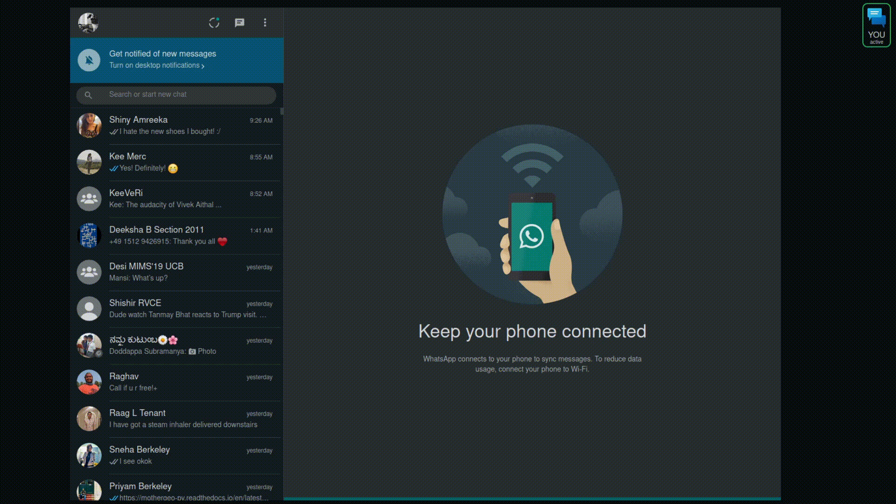Click Shishir RVCE default avatar
The height and width of the screenshot is (504, 896).
[89, 308]
